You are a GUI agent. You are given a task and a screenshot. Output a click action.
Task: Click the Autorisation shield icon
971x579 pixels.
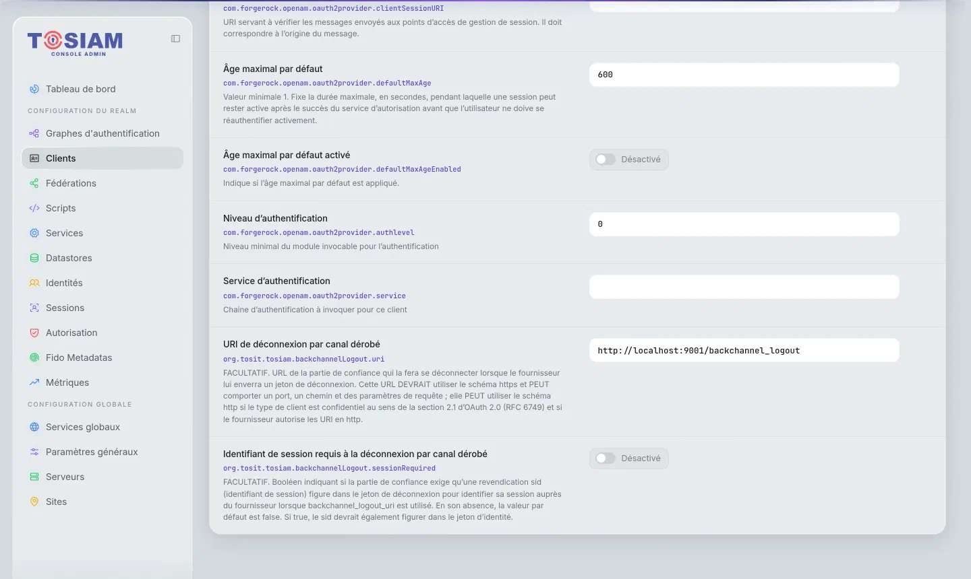[x=34, y=333]
